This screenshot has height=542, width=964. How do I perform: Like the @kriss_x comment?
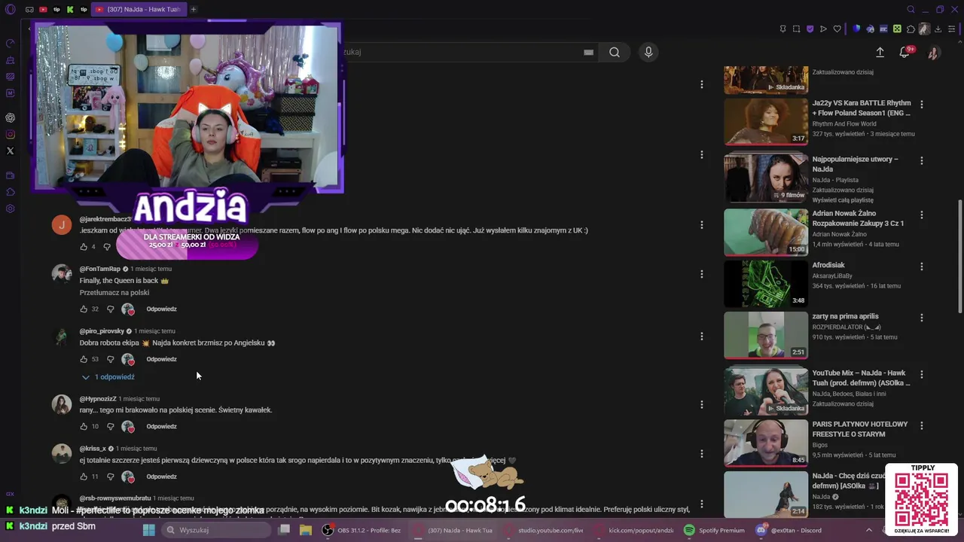pyautogui.click(x=84, y=477)
